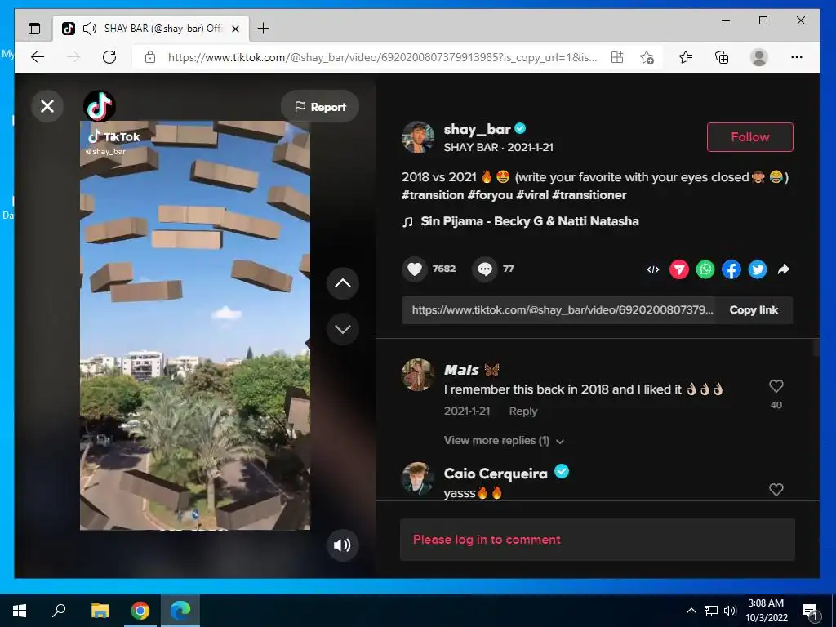Open comments via the speech bubble icon
The width and height of the screenshot is (836, 627).
[x=485, y=269]
